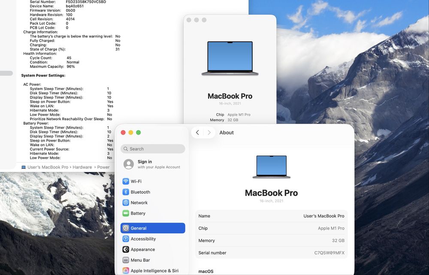429x275 pixels.
Task: Click MacBook Pro image in Settings About pane
Action: coord(272,167)
